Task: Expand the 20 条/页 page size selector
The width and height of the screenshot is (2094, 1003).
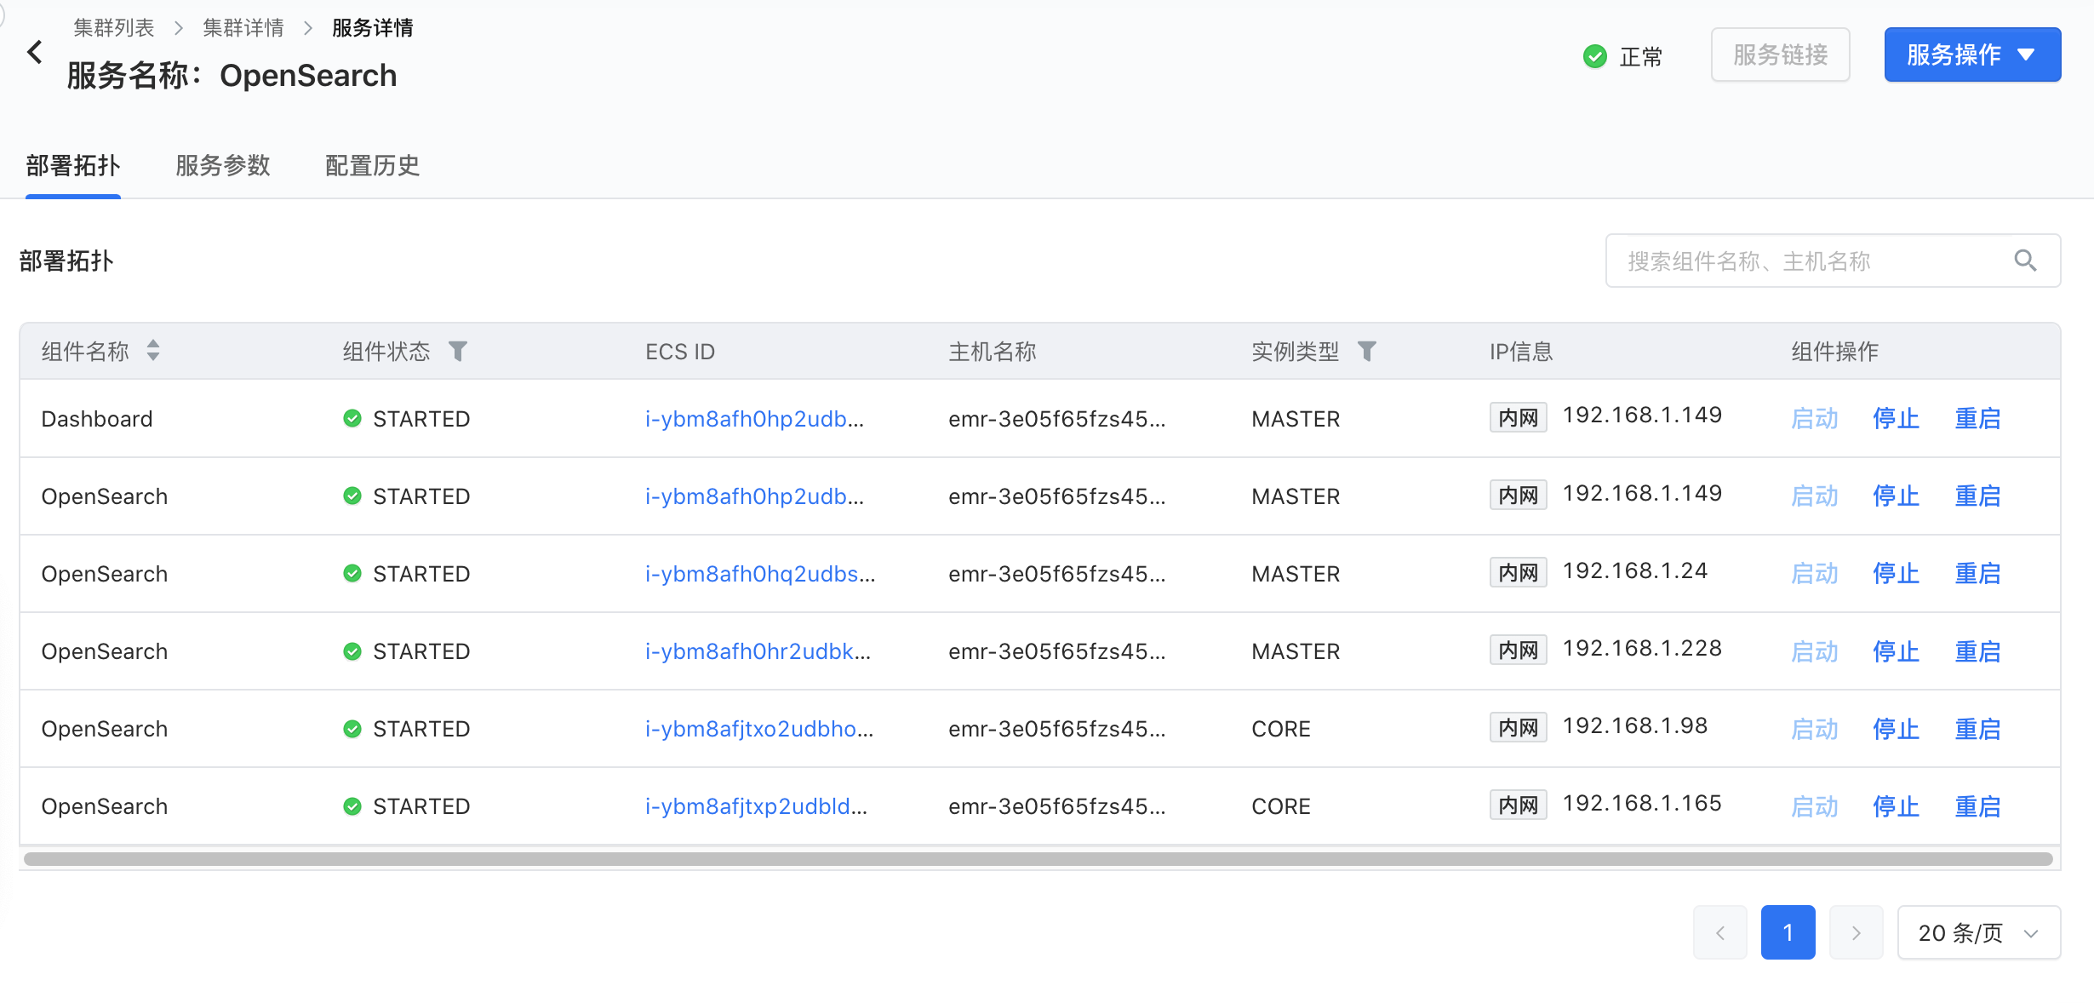Action: [x=1979, y=932]
